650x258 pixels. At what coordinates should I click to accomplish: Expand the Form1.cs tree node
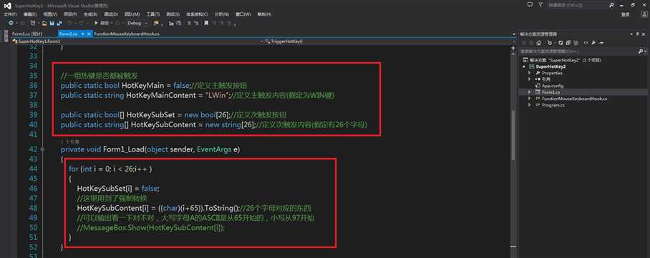[x=530, y=92]
